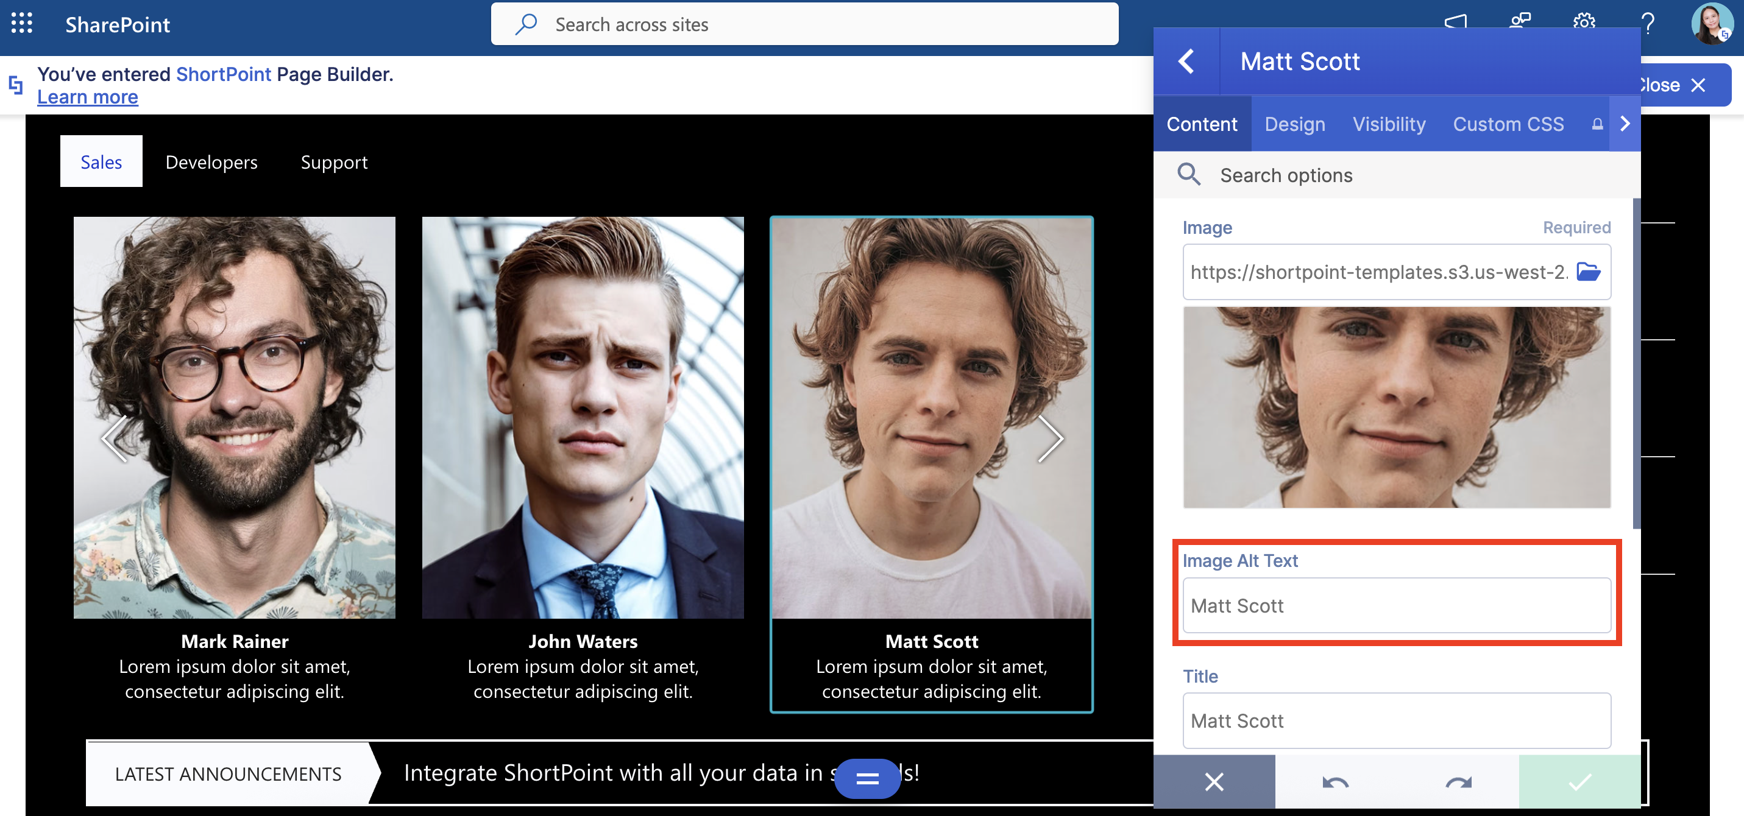Open the SharePoint app launcher grid

22,24
